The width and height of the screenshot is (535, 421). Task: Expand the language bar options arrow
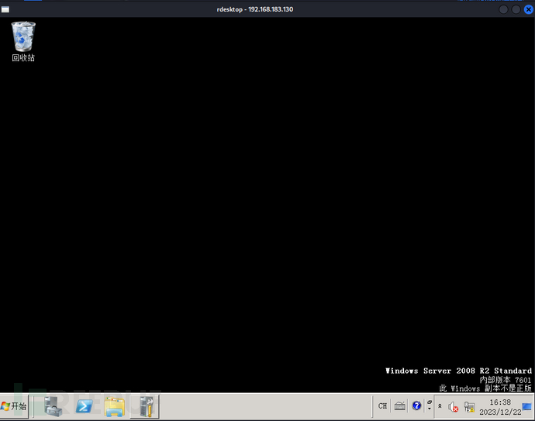pyautogui.click(x=430, y=408)
